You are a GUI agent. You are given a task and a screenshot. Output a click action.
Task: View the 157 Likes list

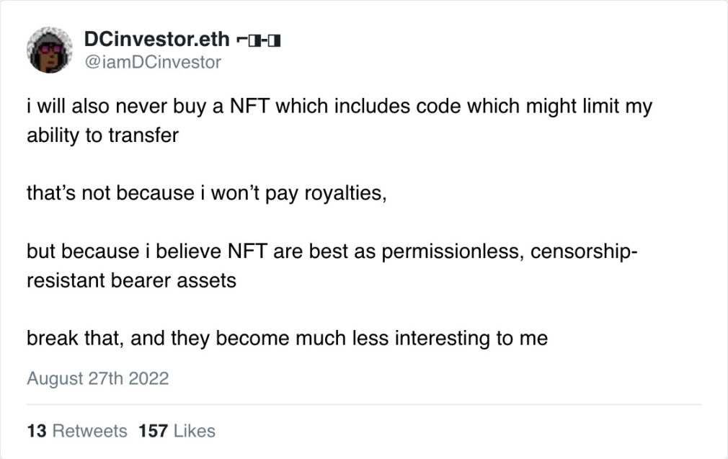pos(177,431)
